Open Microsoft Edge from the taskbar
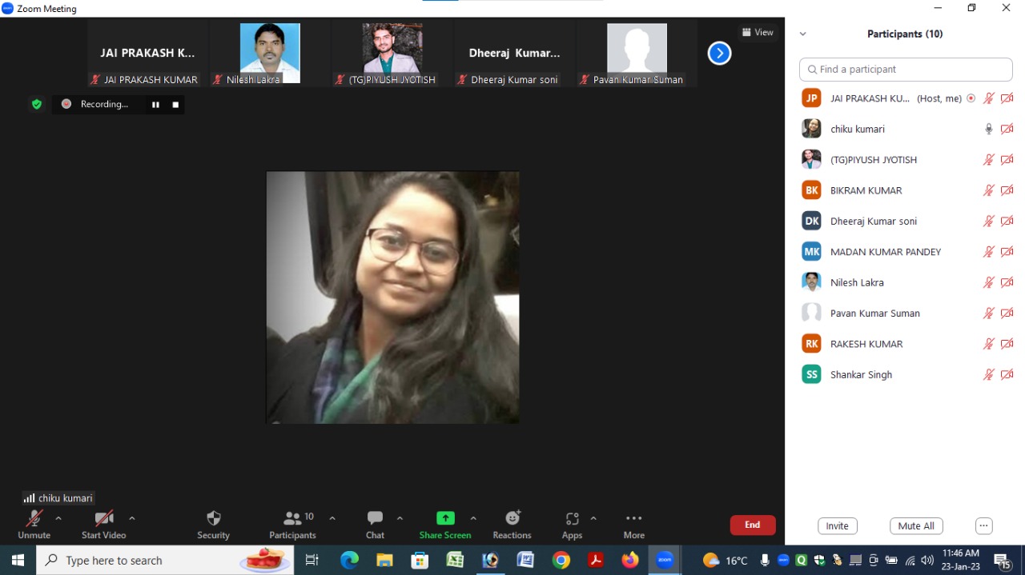1025x575 pixels. (x=350, y=561)
